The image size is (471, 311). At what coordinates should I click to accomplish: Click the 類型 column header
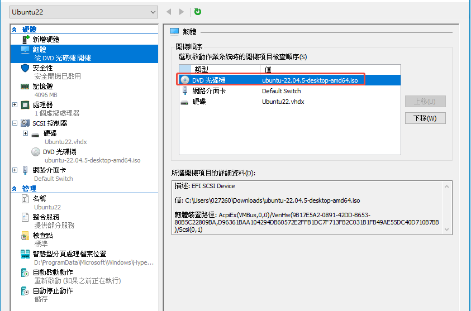(x=226, y=70)
